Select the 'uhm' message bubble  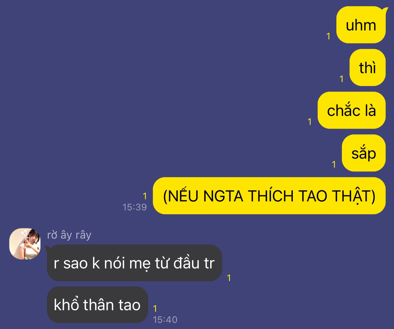[x=361, y=25]
